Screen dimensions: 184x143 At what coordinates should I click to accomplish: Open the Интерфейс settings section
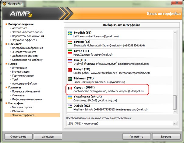(16, 103)
